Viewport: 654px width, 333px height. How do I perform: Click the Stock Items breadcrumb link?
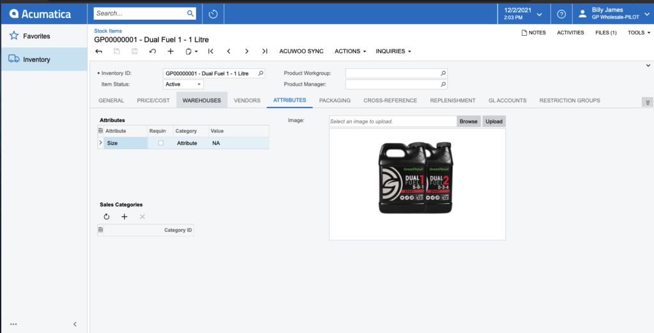click(x=108, y=31)
